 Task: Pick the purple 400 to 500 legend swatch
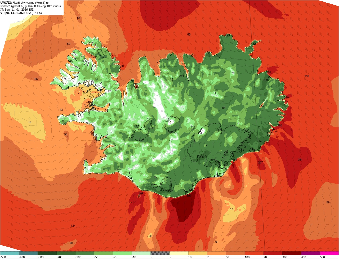[310, 253]
